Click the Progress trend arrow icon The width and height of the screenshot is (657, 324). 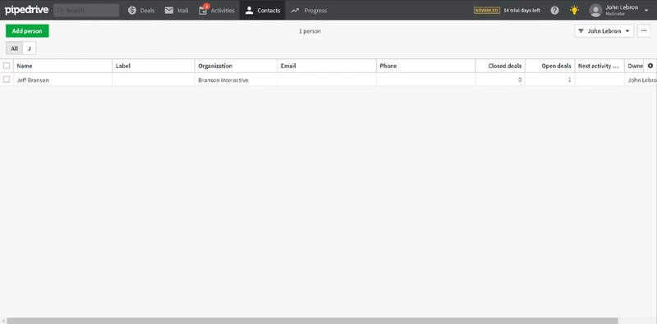pos(296,11)
